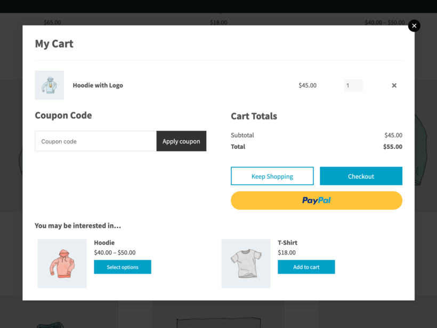
Task: Open the T-Shirt product thumbnail
Action: tap(246, 263)
